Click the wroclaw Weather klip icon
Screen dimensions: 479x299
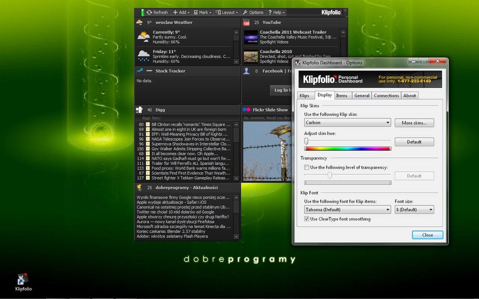140,22
